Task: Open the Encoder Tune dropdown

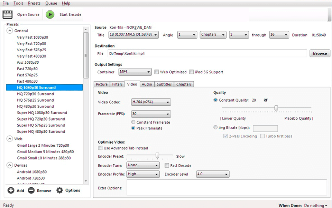Action: coord(143,165)
